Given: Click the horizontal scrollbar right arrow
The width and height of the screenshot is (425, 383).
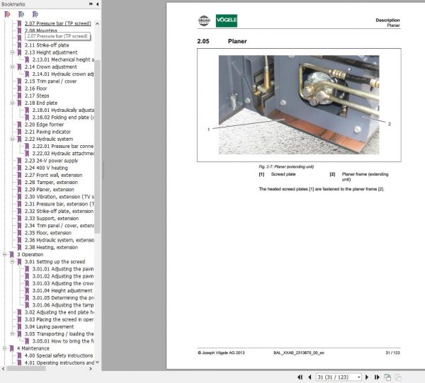Looking at the screenshot, I should [91, 369].
